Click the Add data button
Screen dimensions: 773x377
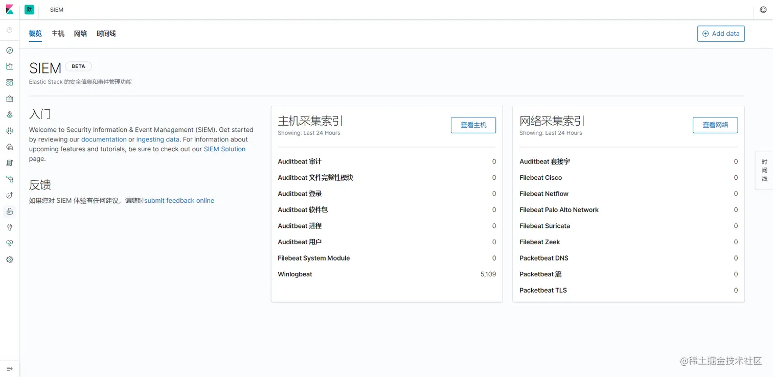click(x=721, y=34)
